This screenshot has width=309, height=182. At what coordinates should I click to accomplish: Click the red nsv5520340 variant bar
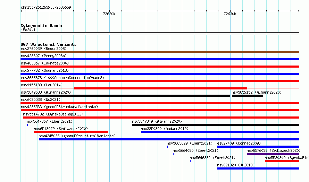pyautogui.click(x=282, y=161)
